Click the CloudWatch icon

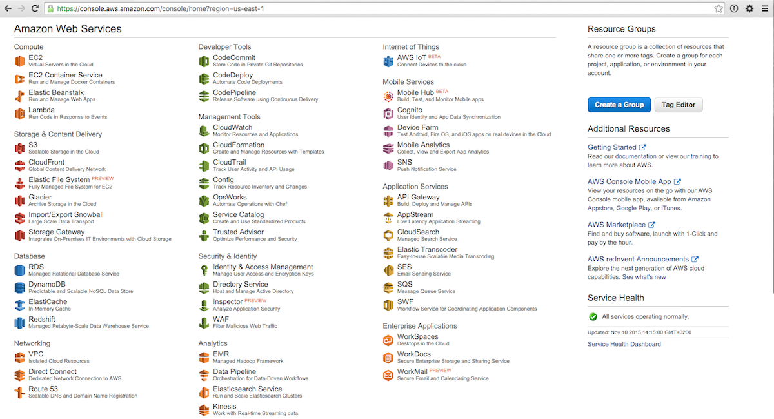click(204, 131)
